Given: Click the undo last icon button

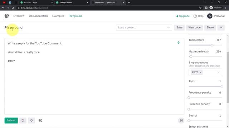Looking at the screenshot, I should click(23, 121).
